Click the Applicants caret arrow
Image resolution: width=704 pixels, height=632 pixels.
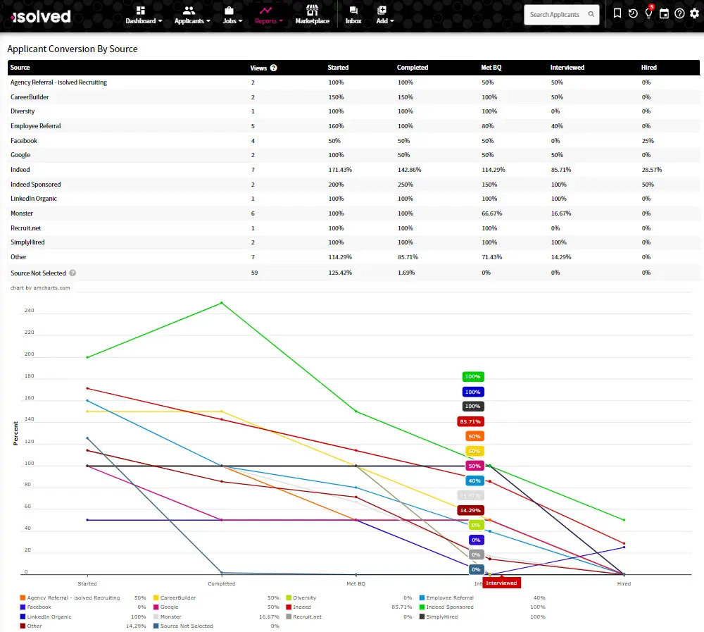(208, 20)
